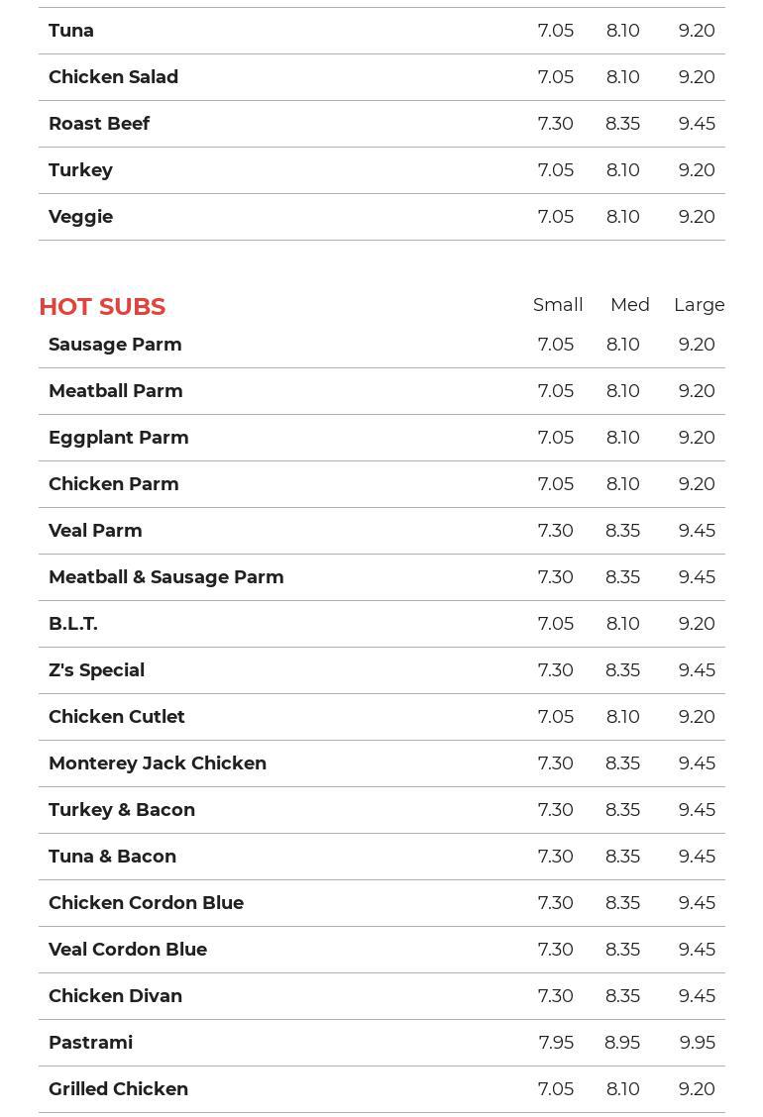Click the B.L.T. menu item

(x=73, y=624)
